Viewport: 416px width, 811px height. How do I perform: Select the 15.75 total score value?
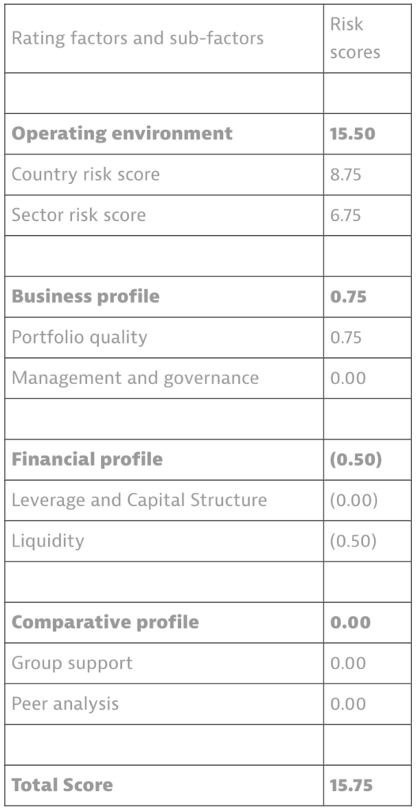pyautogui.click(x=351, y=785)
